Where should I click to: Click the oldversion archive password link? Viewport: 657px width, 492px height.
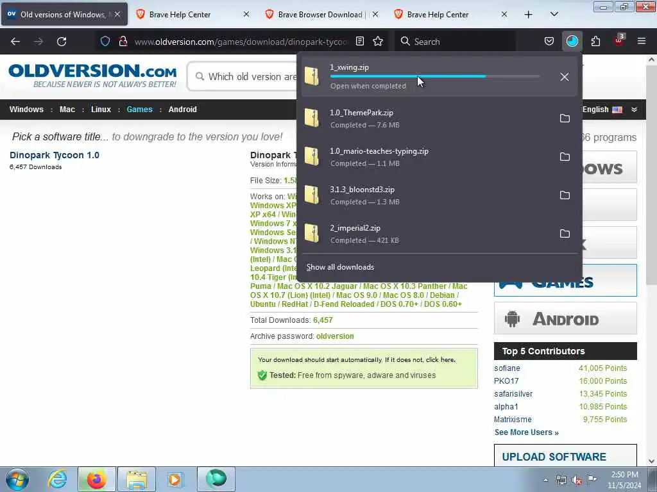click(335, 336)
